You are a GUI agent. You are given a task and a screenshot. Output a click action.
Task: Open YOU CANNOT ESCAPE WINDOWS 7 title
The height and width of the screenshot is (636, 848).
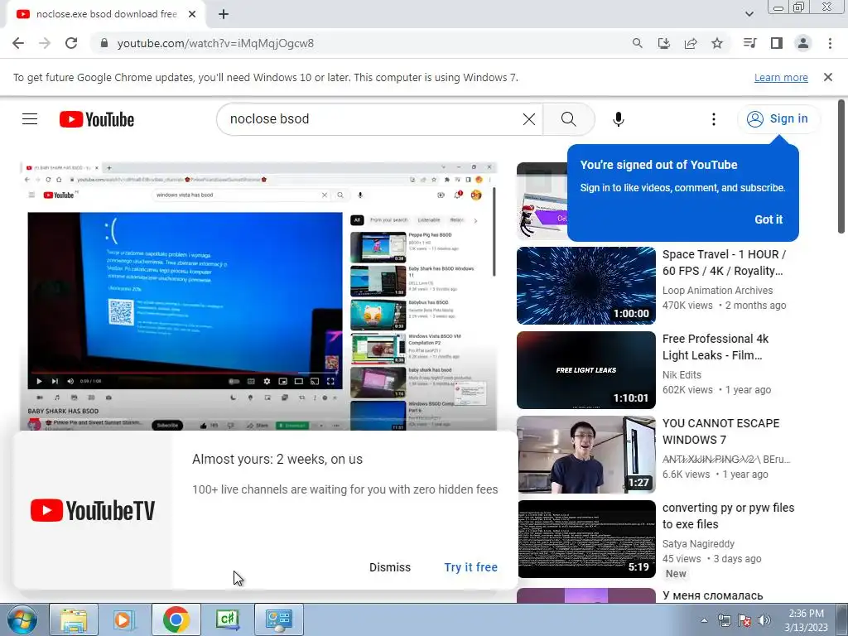(720, 431)
